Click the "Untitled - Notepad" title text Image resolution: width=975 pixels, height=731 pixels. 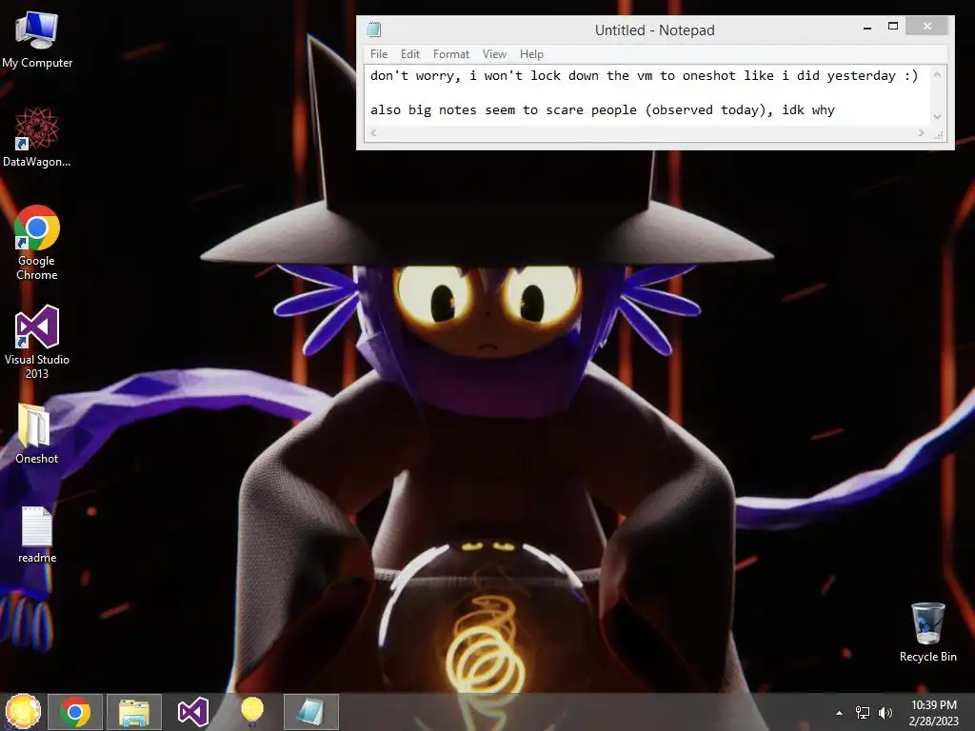coord(654,30)
